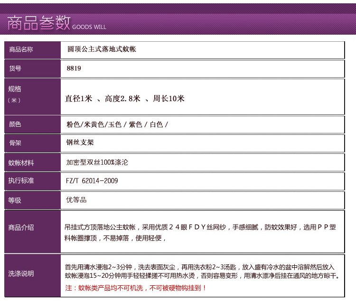
Task: Click the value 钢丝支架
Action: click(80, 142)
